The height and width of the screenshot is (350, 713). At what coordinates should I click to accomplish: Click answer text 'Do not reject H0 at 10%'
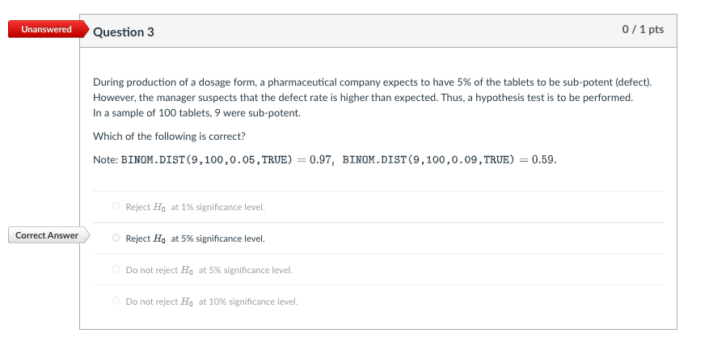(x=211, y=302)
